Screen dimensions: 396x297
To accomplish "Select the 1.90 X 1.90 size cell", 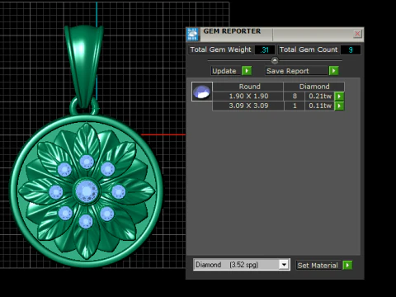I will tap(248, 97).
